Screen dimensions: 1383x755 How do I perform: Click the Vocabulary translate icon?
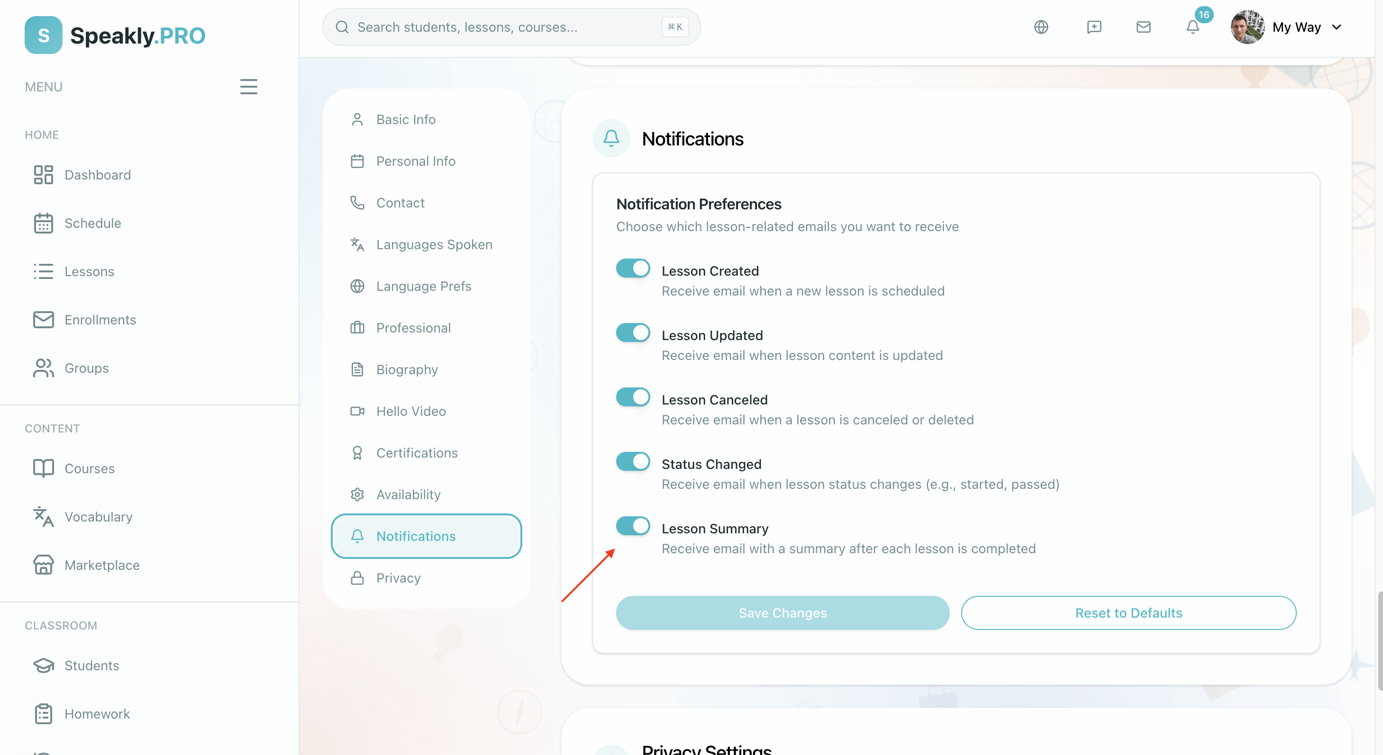[x=44, y=517]
